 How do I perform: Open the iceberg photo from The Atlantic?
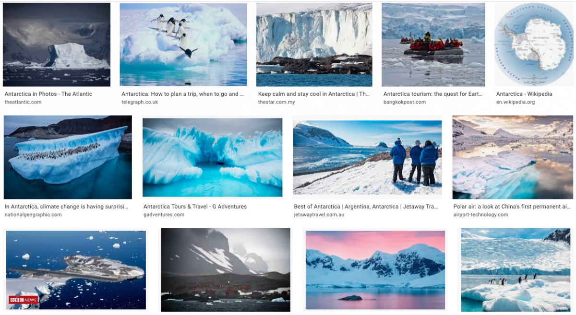point(57,45)
